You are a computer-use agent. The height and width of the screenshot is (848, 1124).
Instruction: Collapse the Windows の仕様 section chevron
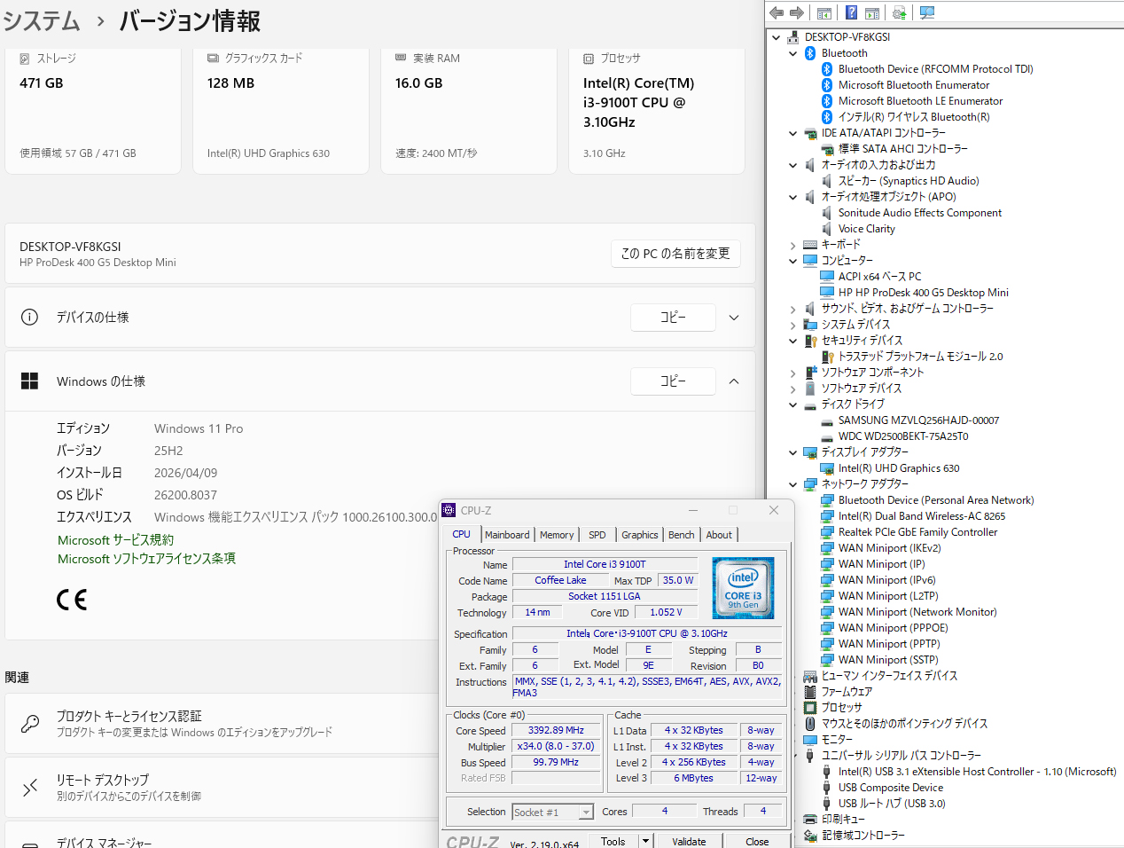[x=734, y=381]
